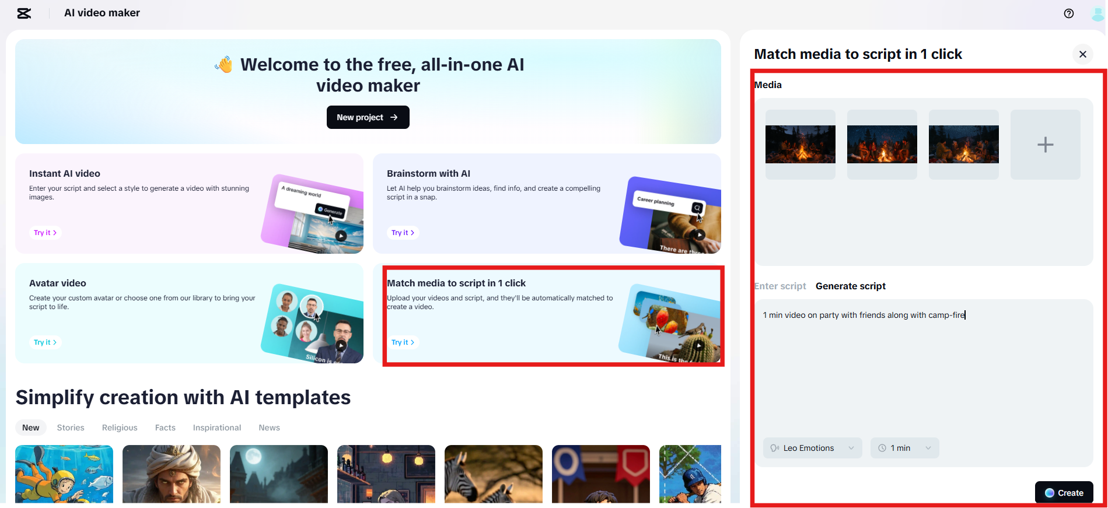This screenshot has width=1108, height=508.
Task: Play the Brainstorm with AI preview
Action: point(699,234)
